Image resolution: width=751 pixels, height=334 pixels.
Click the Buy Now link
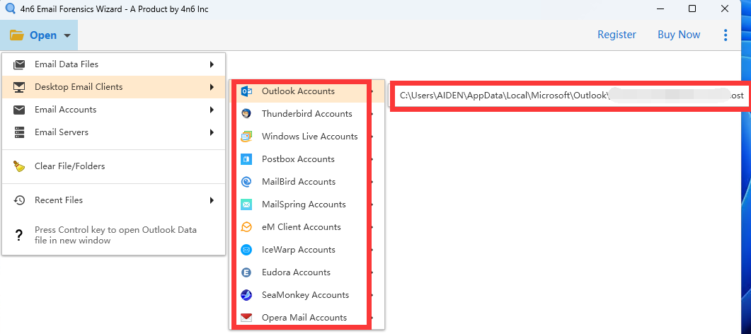pos(679,35)
